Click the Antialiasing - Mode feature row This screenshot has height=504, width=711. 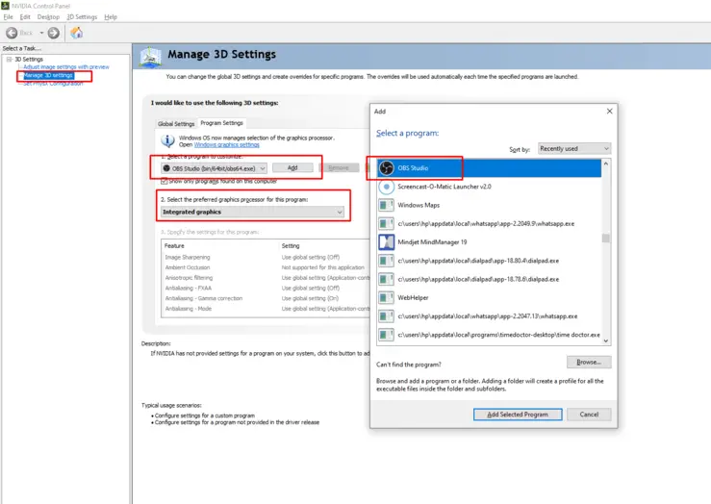tap(266, 309)
